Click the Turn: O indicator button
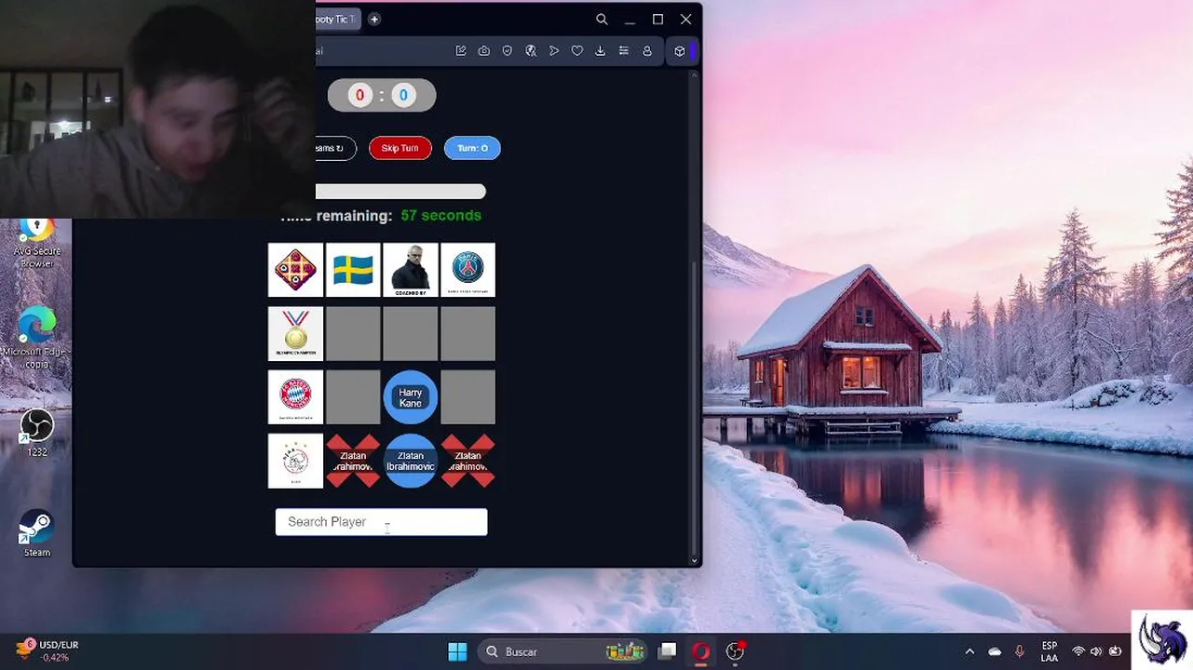This screenshot has width=1193, height=670. coord(472,148)
